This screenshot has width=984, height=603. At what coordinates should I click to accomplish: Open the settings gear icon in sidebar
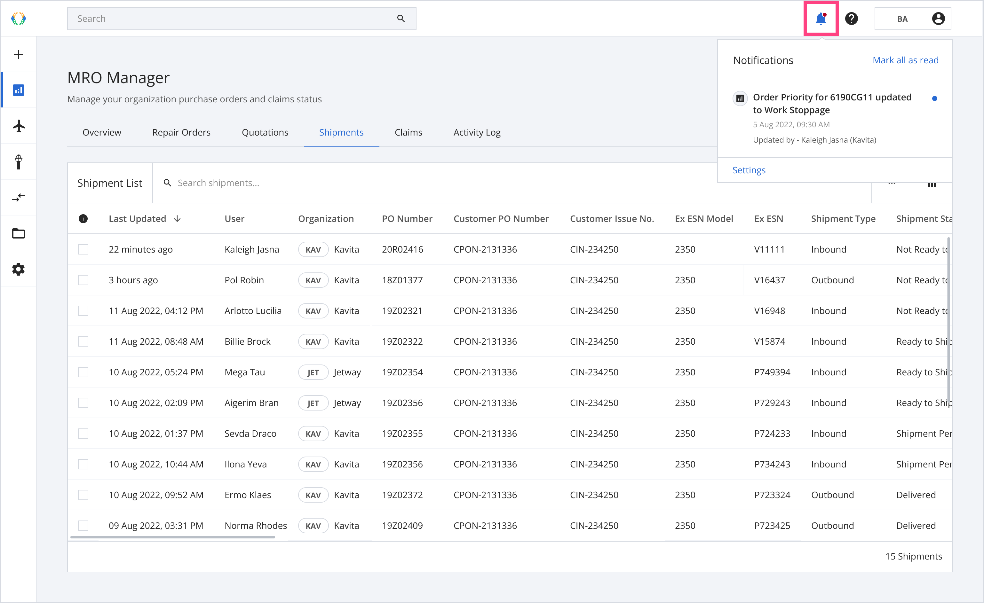[x=18, y=270]
